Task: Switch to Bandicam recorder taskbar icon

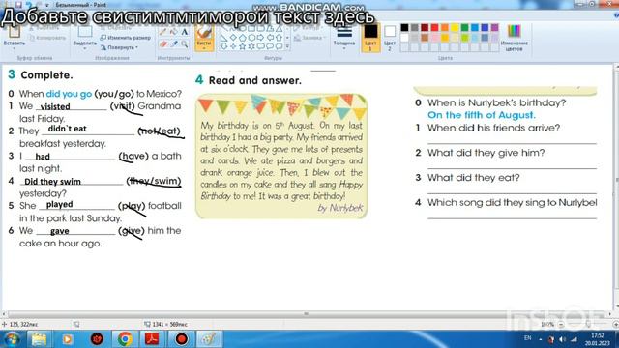Action: tap(181, 339)
